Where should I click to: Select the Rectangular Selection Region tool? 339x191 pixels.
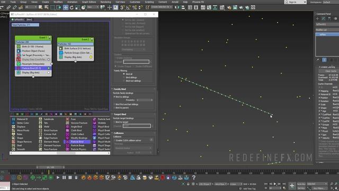52,7
